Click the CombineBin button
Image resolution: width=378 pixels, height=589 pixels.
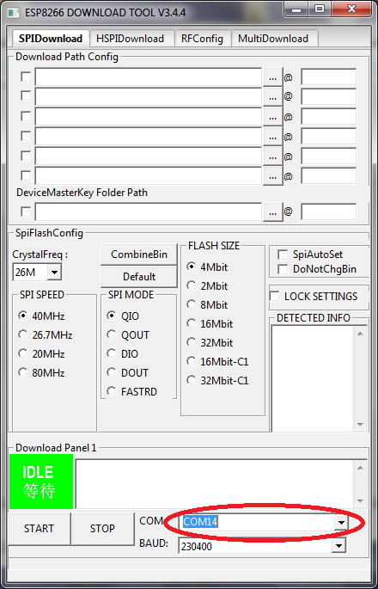tap(139, 255)
